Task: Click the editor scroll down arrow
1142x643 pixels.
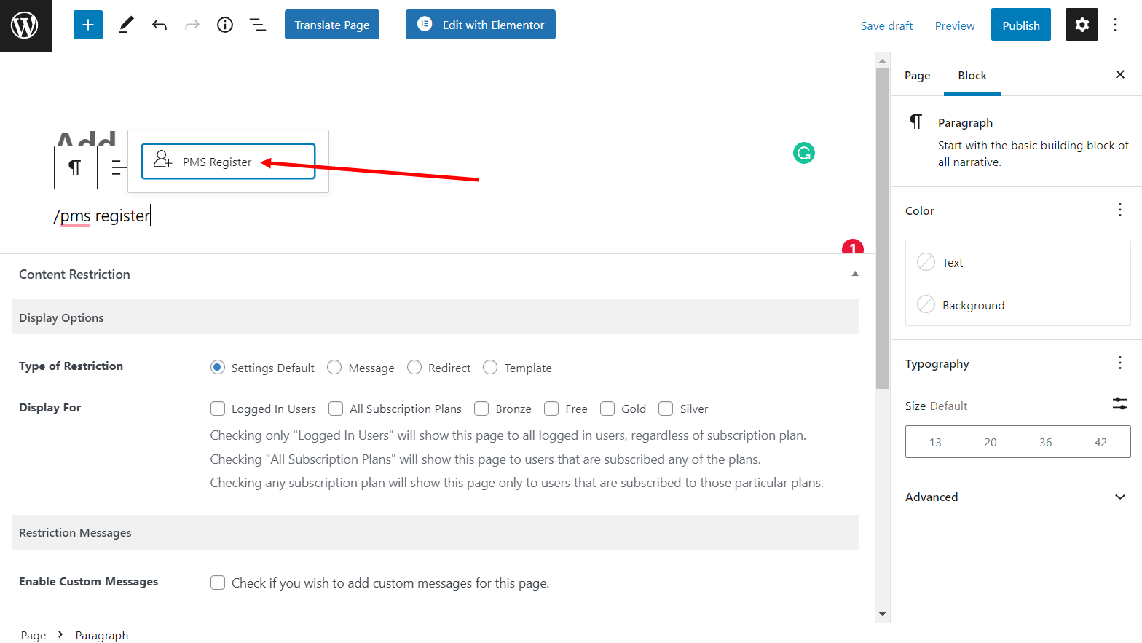Action: 882,614
